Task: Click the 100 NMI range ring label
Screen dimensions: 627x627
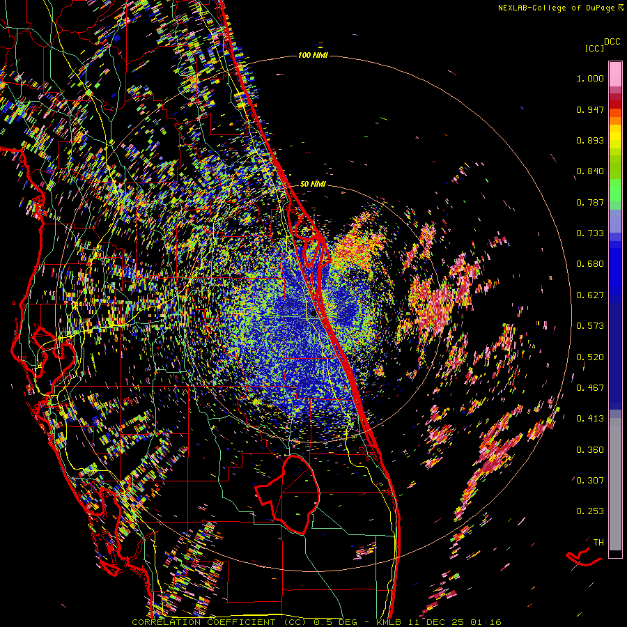Action: 313,55
